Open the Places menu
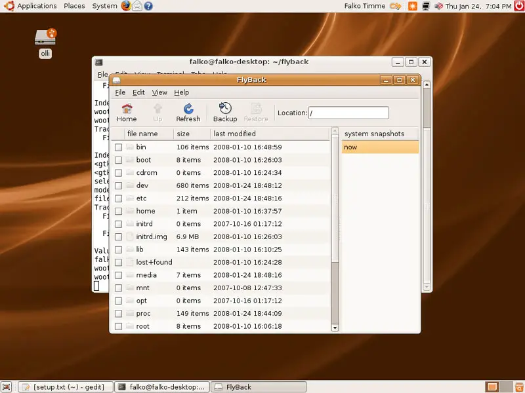 coord(74,6)
